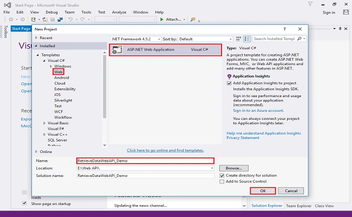Click the search magnifier icon
Screen dimensions: 352x217
click(299, 39)
